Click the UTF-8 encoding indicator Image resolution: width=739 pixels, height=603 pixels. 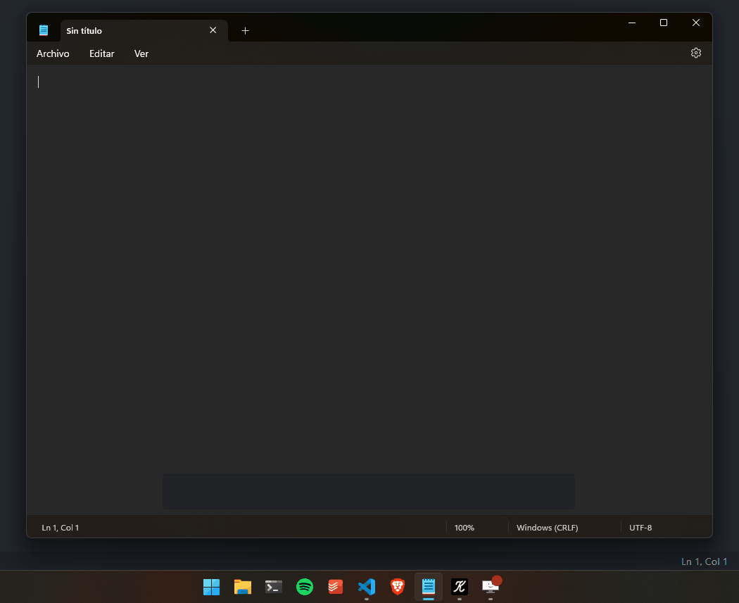(x=640, y=528)
